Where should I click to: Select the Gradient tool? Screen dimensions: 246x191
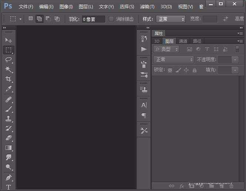tap(8, 148)
